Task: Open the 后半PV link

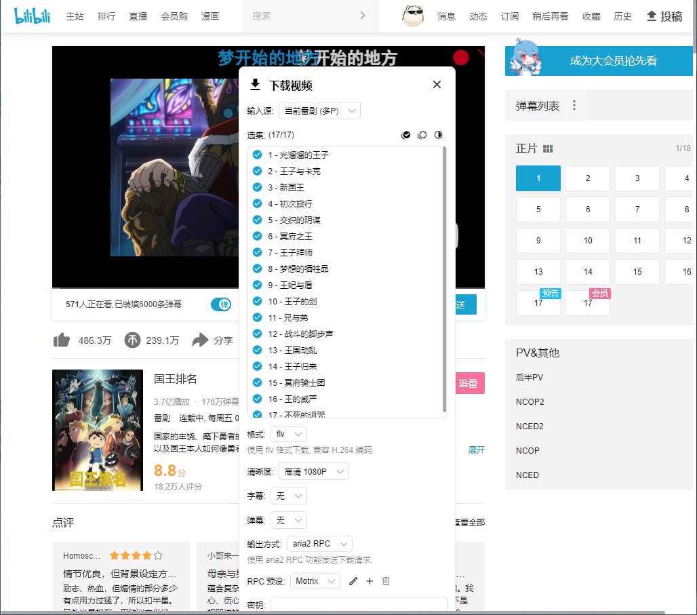Action: 530,377
